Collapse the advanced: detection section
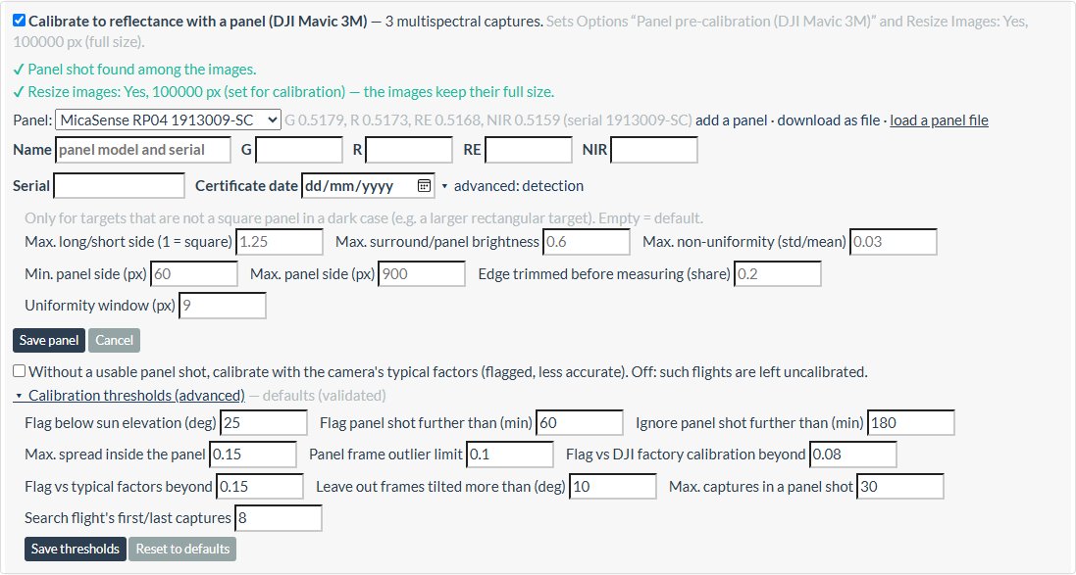The height and width of the screenshot is (575, 1076). coord(513,186)
